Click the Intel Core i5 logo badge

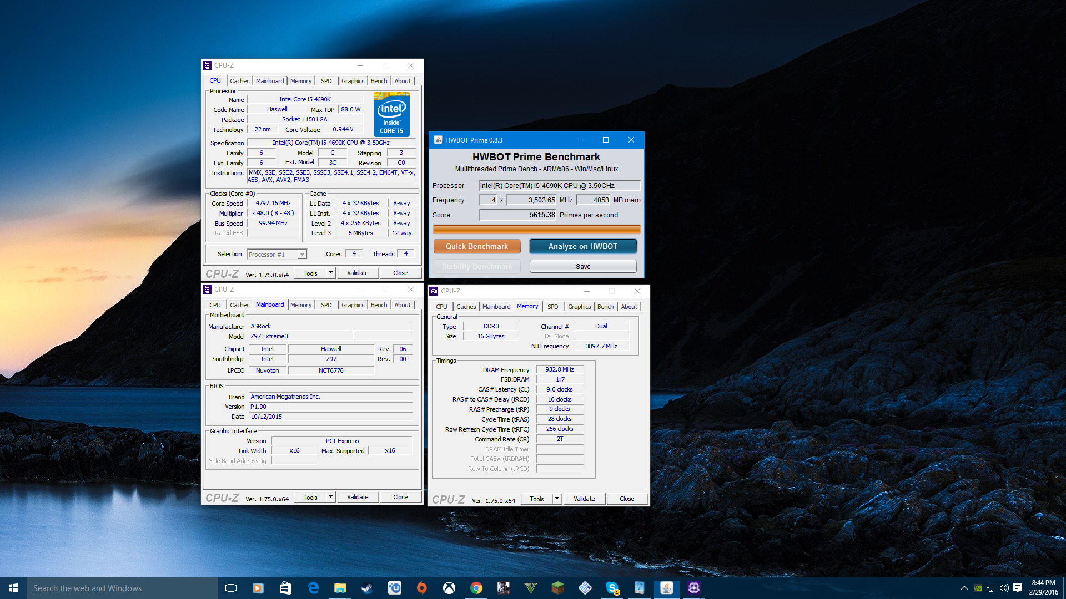[x=391, y=115]
